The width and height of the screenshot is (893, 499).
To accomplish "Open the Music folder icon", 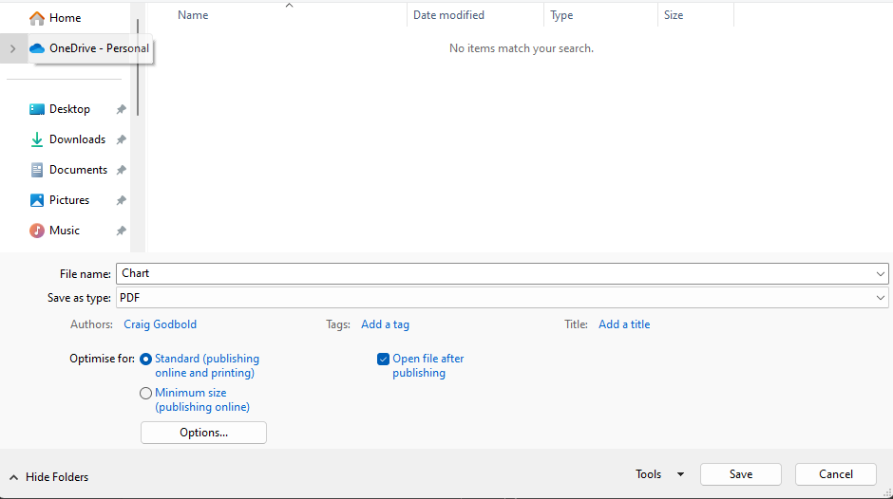I will pos(37,231).
